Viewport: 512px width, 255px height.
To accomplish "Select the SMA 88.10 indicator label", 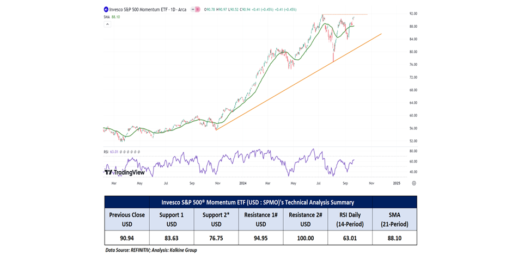I will [x=112, y=17].
